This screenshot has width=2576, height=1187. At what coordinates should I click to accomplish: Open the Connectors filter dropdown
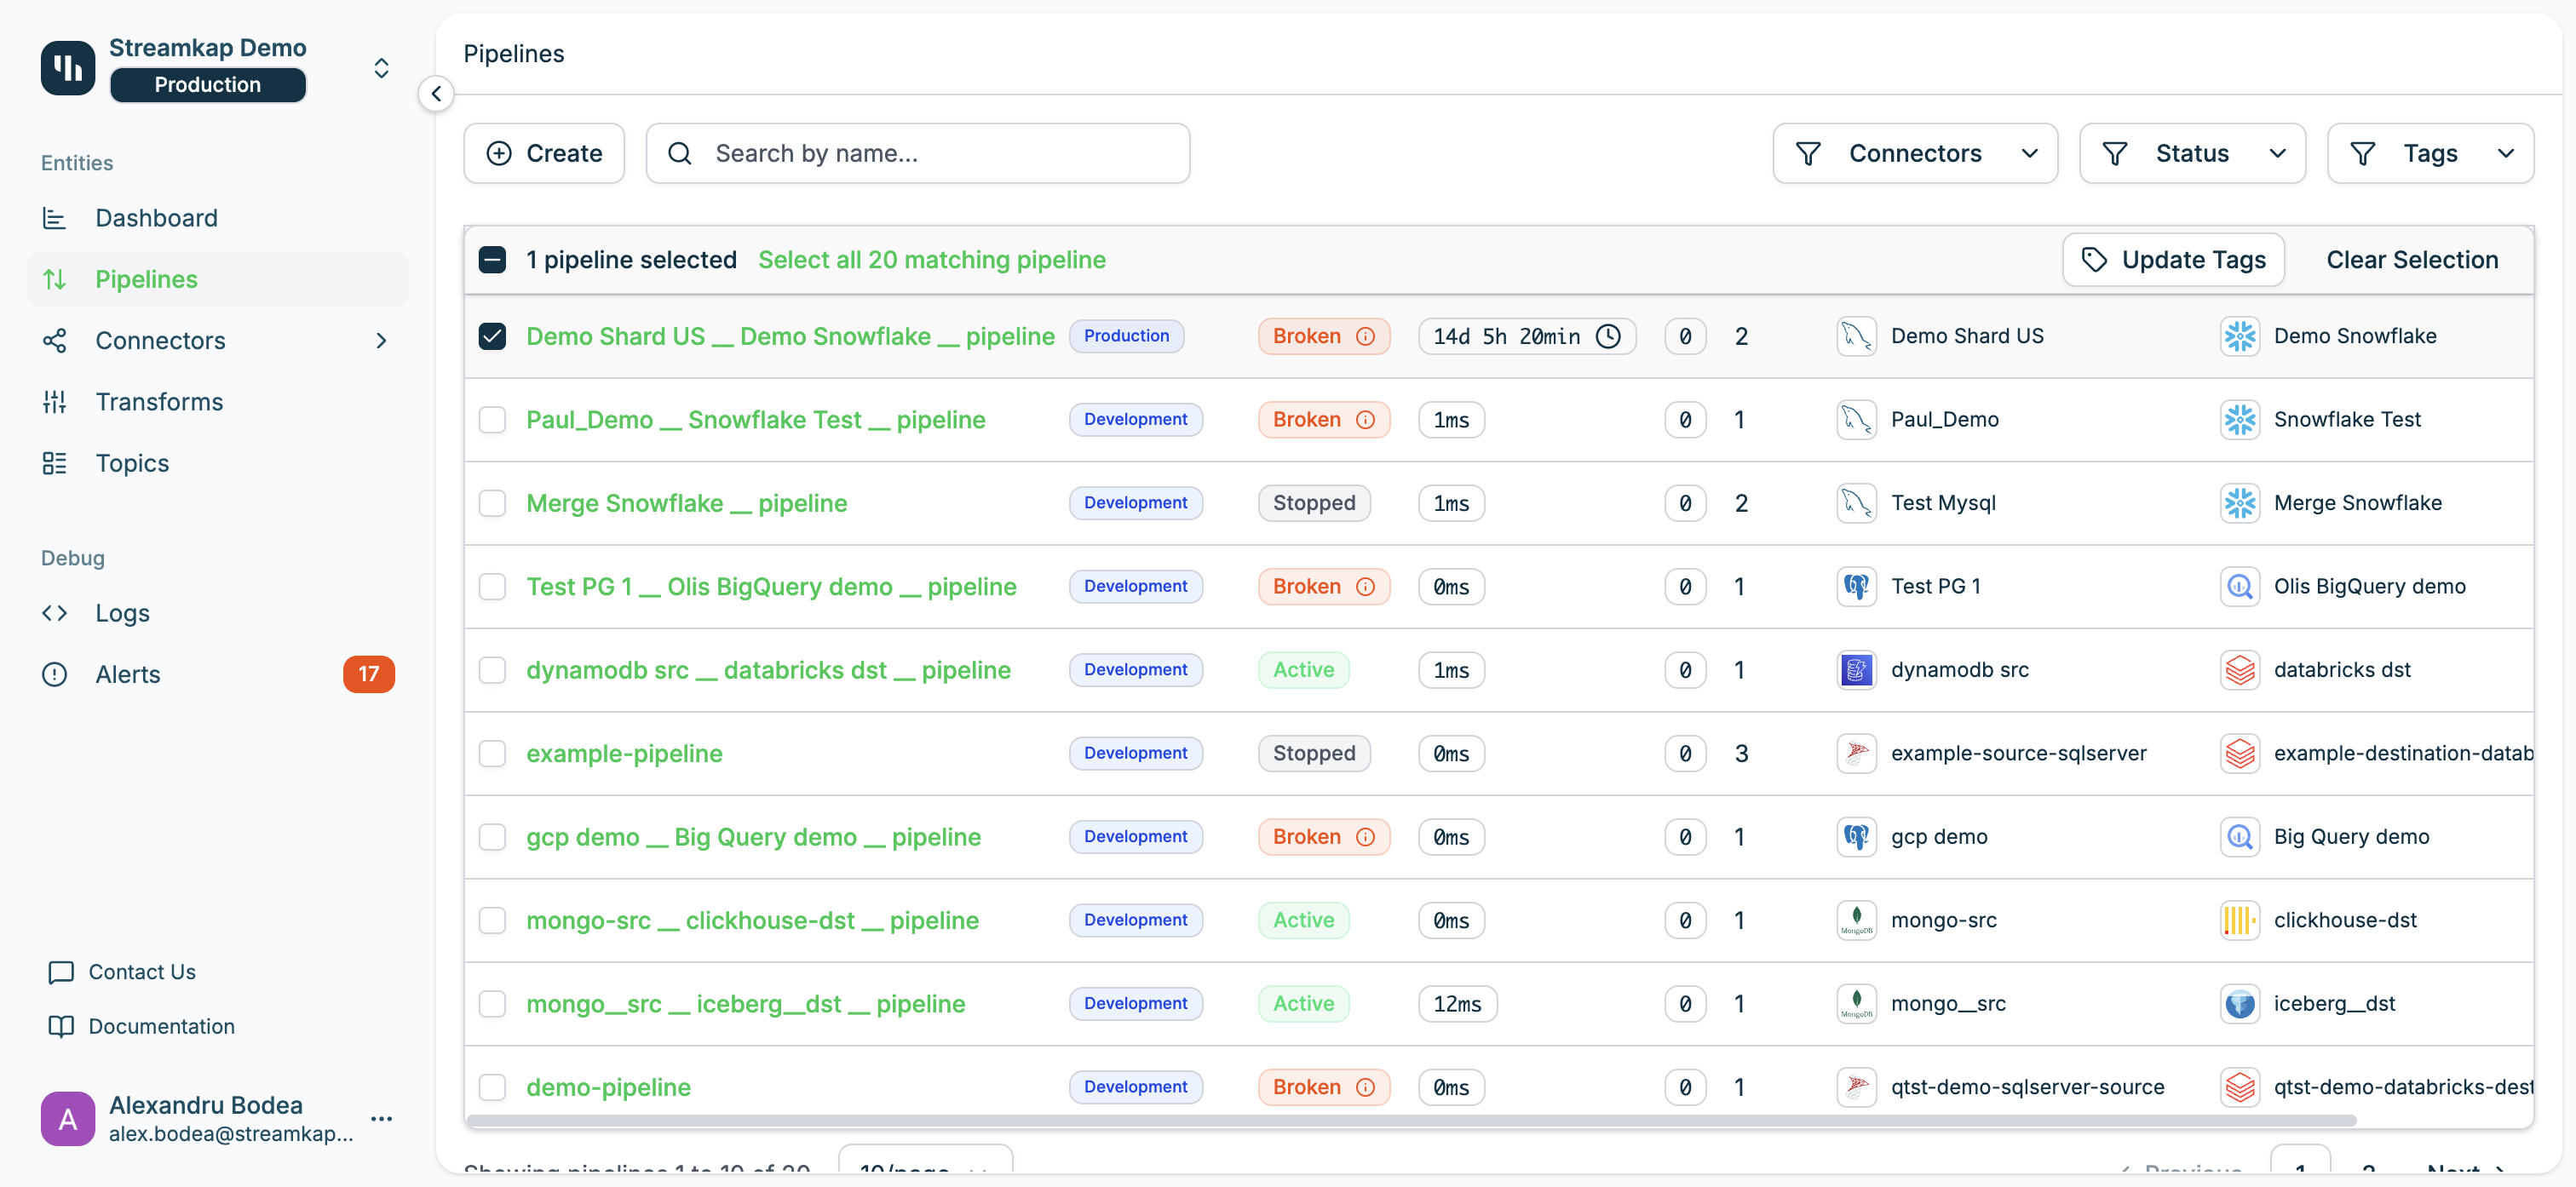coord(1914,153)
